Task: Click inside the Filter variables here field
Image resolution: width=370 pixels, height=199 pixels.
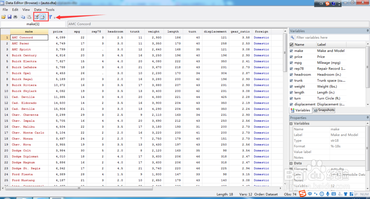Action: click(x=332, y=37)
